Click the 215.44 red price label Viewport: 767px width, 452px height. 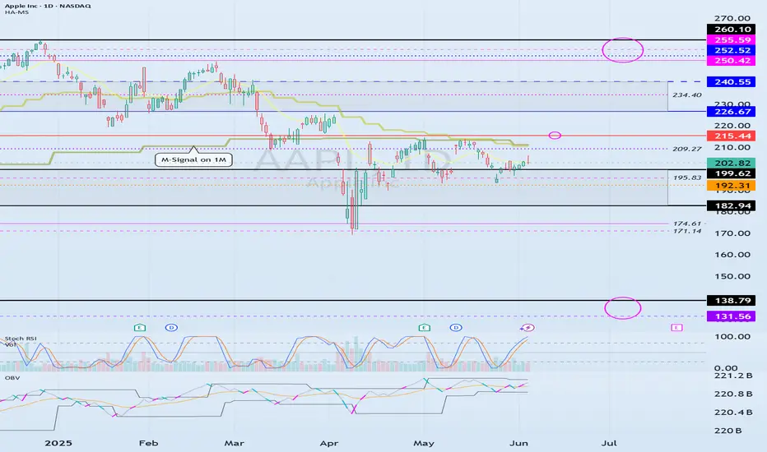pos(731,136)
